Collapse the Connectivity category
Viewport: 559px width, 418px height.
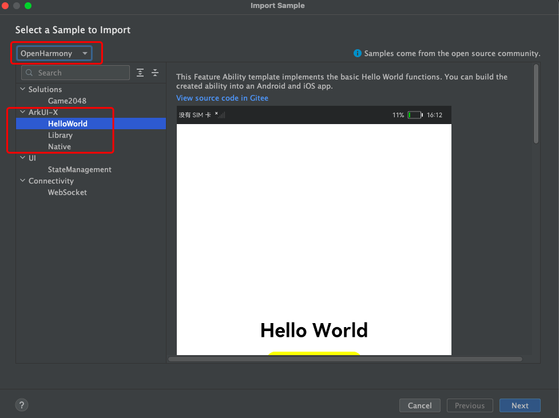click(22, 181)
